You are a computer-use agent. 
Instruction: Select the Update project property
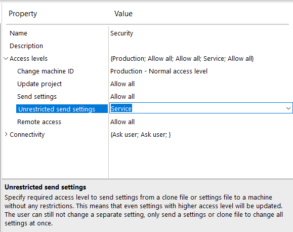(39, 84)
